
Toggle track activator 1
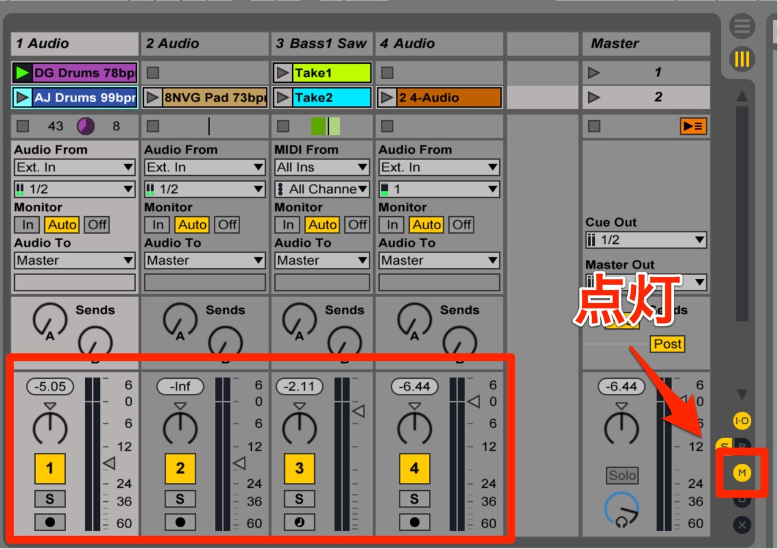pyautogui.click(x=50, y=469)
